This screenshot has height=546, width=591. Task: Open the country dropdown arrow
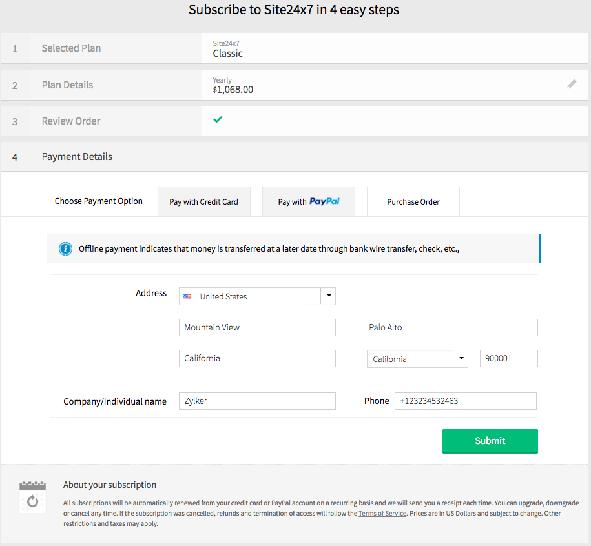pyautogui.click(x=328, y=296)
